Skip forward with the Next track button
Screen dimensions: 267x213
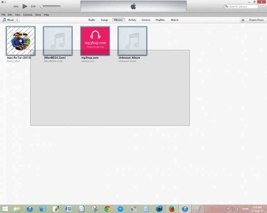(x=34, y=6)
